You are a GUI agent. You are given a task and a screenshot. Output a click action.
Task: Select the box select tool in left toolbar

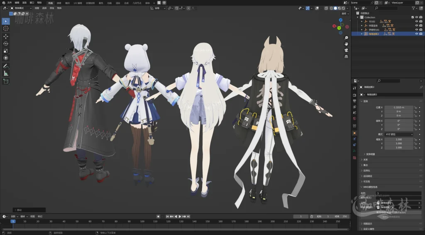click(x=6, y=21)
